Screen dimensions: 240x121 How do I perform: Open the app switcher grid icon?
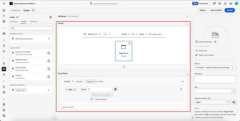pos(231,4)
